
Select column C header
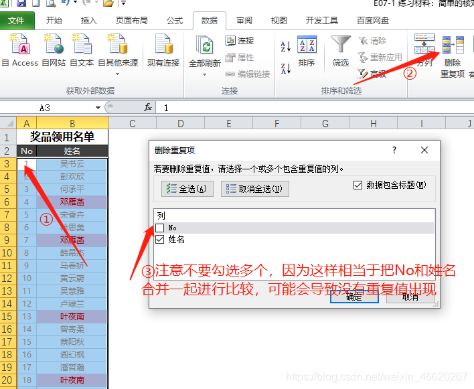point(132,123)
